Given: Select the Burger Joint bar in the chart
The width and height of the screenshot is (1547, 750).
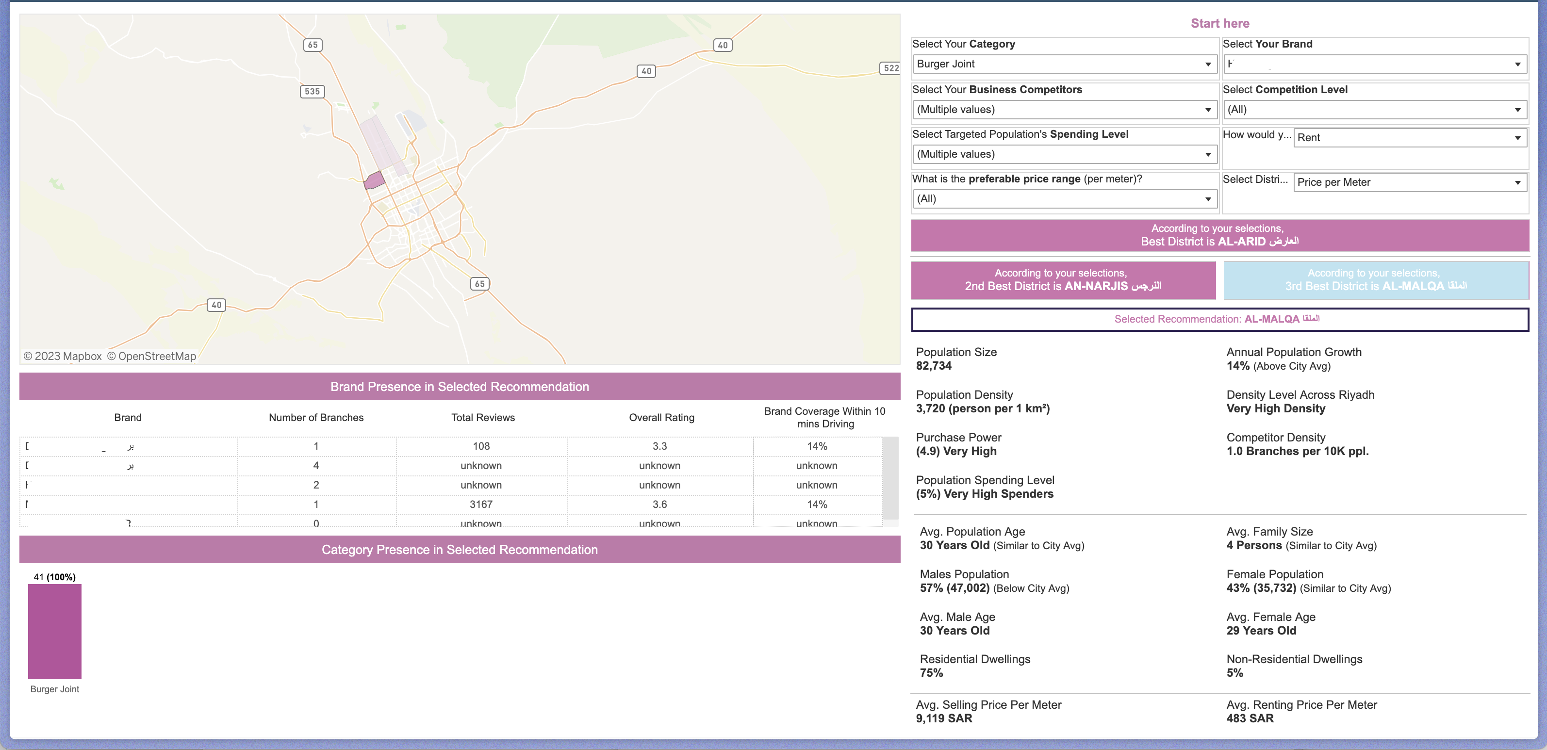Looking at the screenshot, I should (x=54, y=632).
